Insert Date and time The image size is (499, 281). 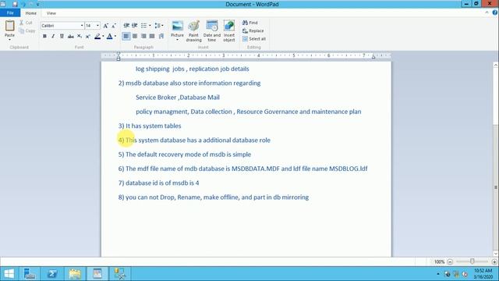click(x=212, y=31)
